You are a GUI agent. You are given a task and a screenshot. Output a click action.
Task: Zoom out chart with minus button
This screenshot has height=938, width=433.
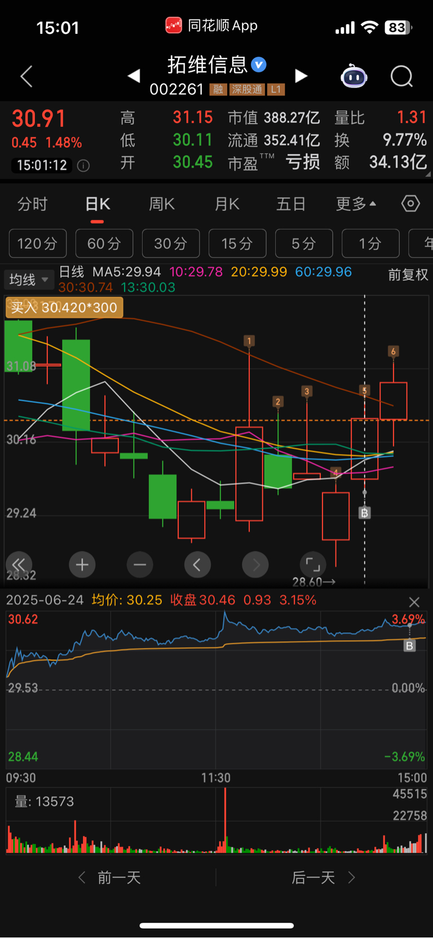pos(140,565)
